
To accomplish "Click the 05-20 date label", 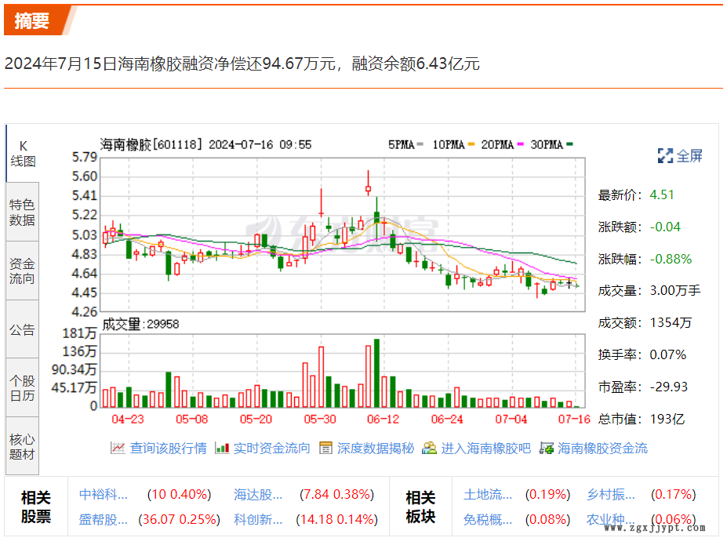I will (256, 419).
